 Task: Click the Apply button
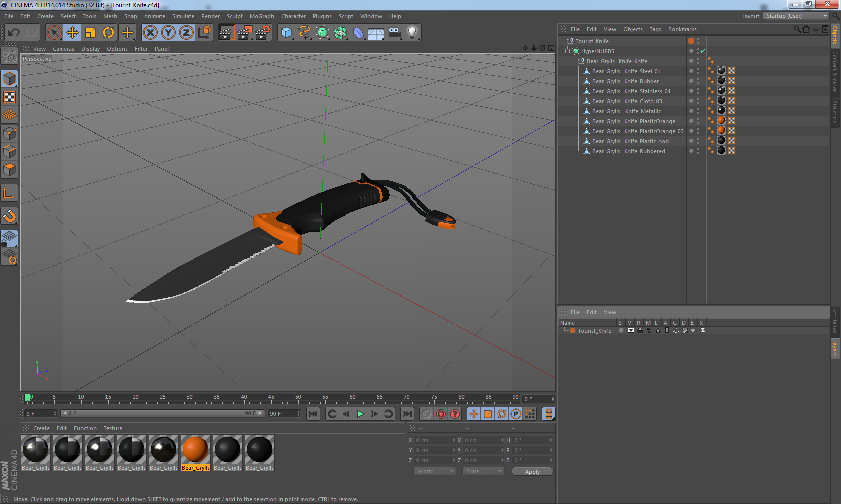[532, 471]
